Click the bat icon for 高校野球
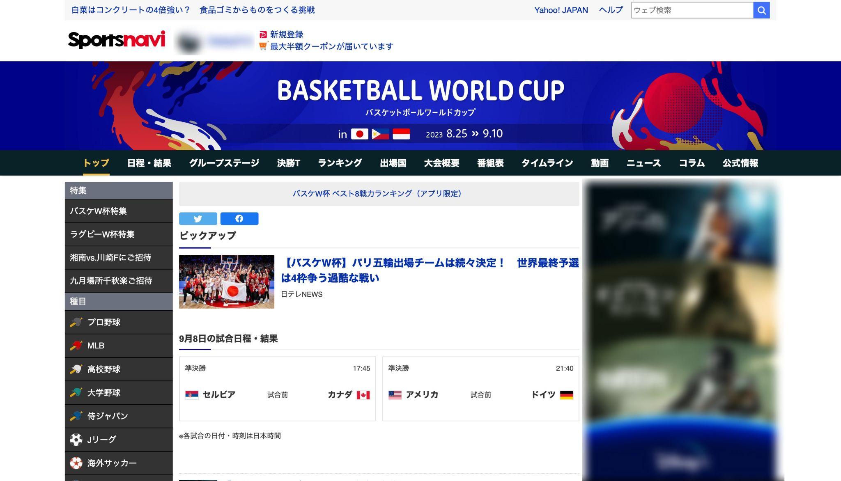 coord(76,369)
